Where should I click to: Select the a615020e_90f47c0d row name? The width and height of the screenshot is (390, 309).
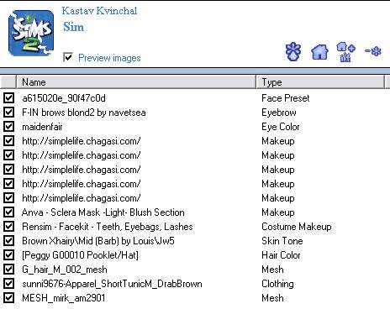(x=64, y=98)
